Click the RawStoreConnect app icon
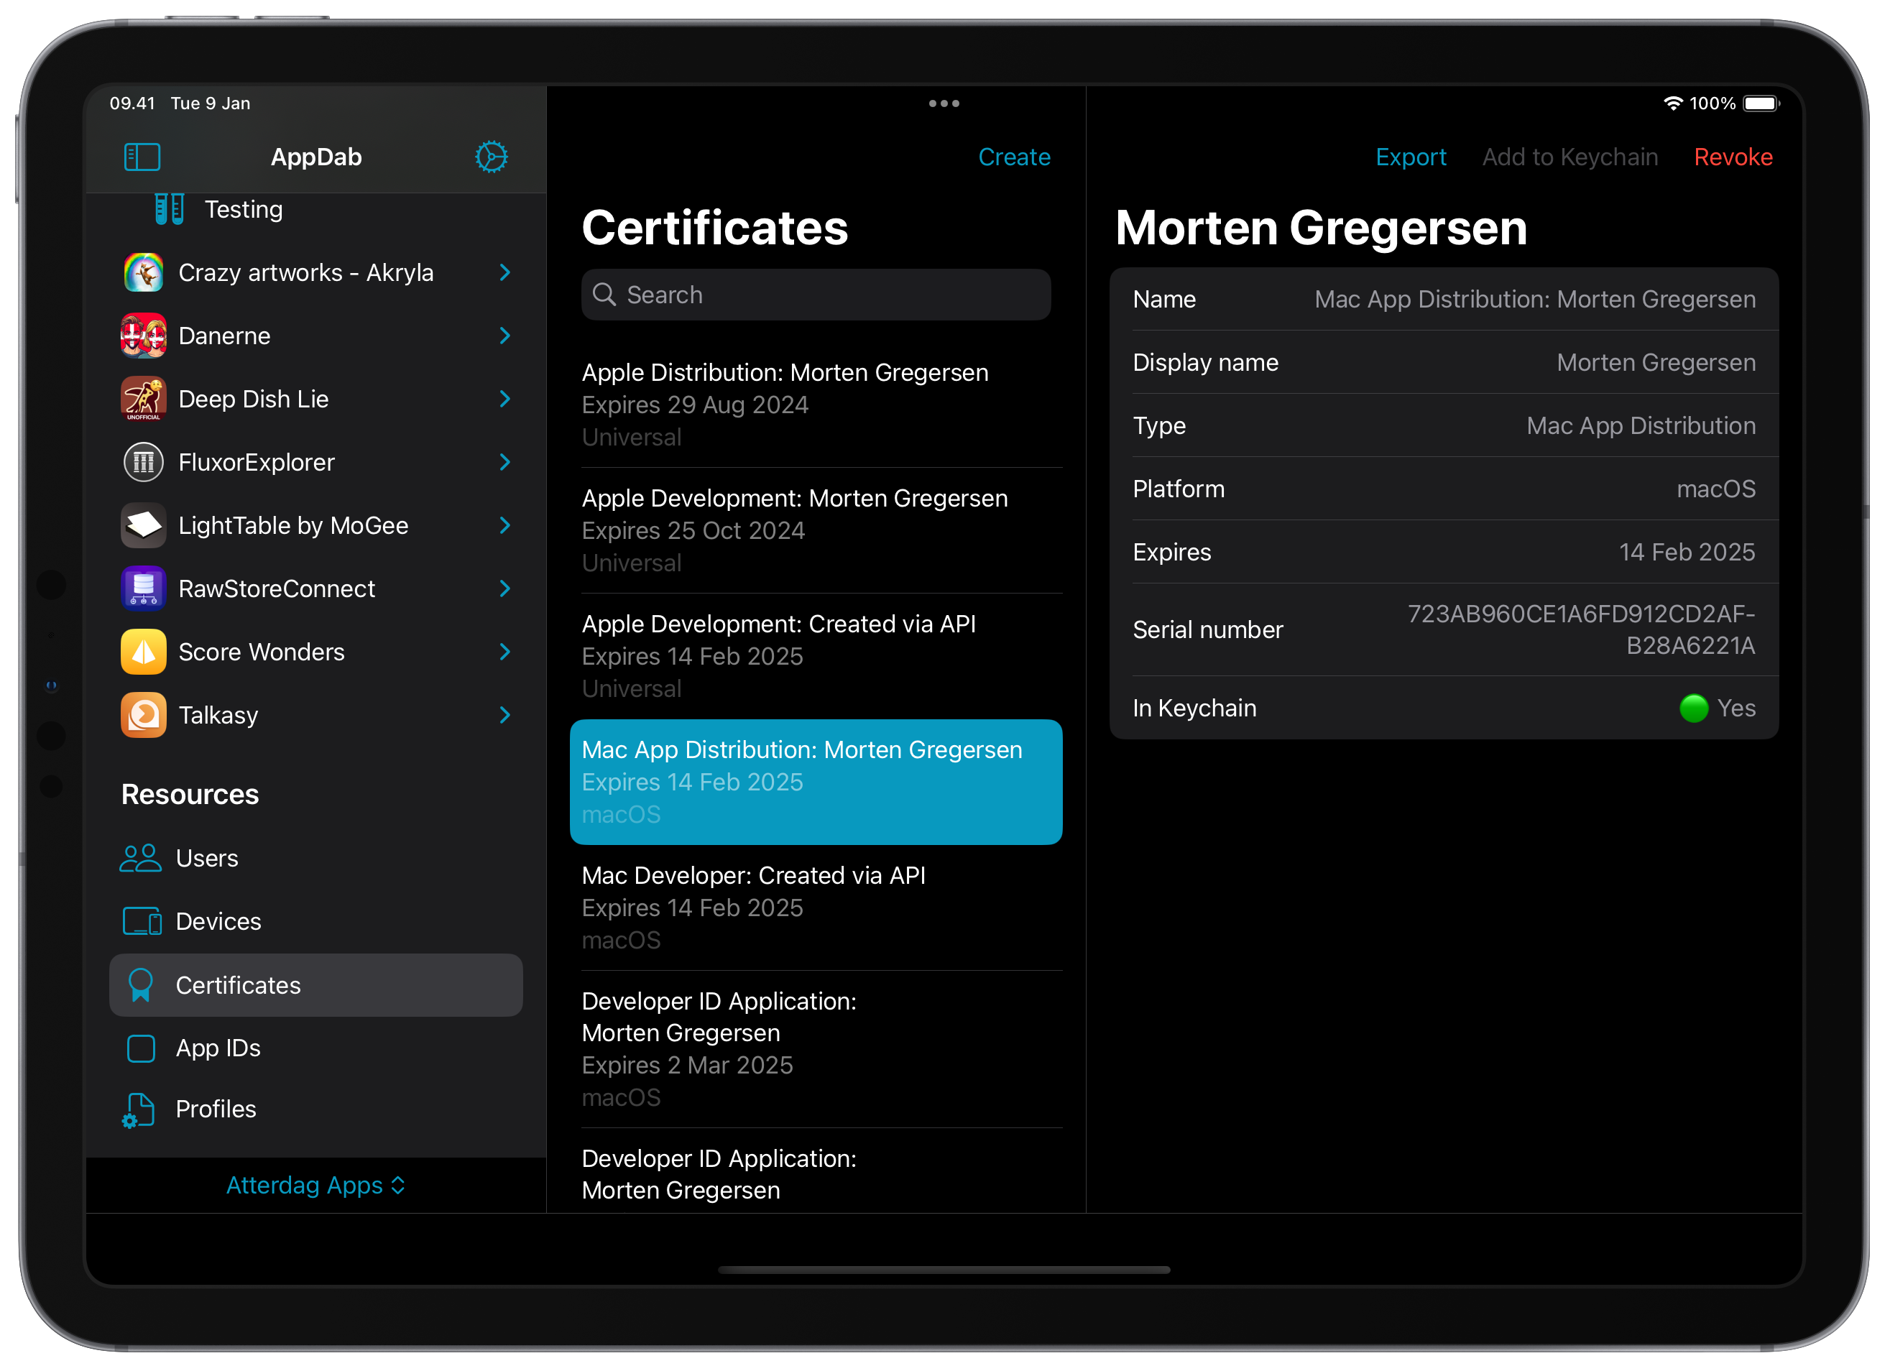This screenshot has width=1890, height=1371. [x=143, y=588]
